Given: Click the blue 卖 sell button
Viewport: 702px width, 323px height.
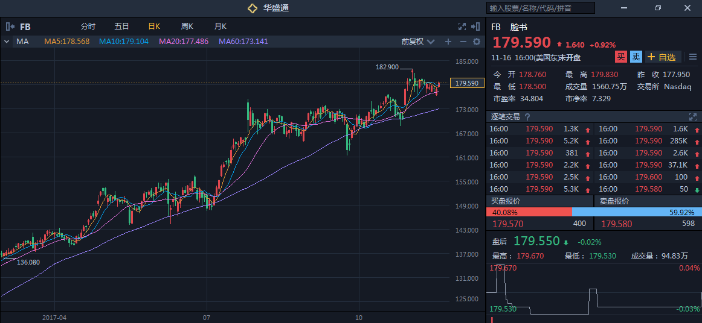Looking at the screenshot, I should (636, 57).
